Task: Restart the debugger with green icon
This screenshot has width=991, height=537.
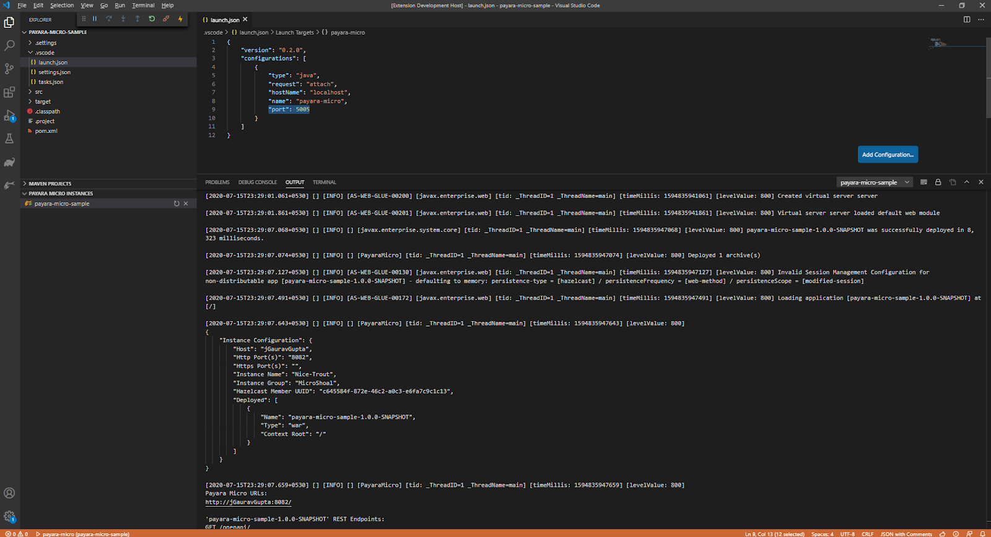Action: pyautogui.click(x=152, y=19)
